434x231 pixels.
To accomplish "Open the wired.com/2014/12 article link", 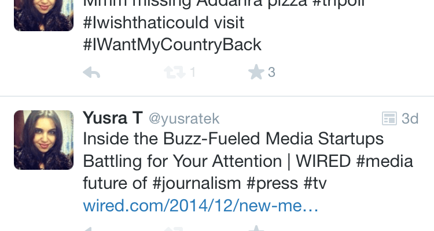I will [201, 206].
